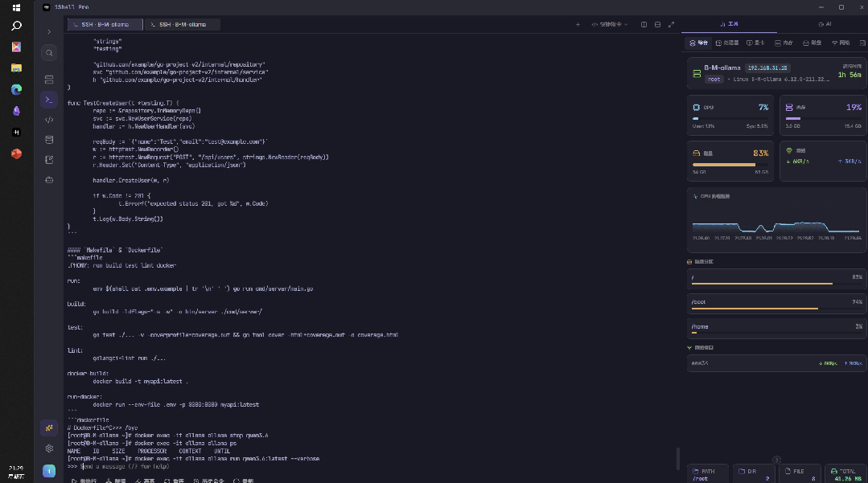This screenshot has height=483, width=868.
Task: Open the notes edit icon in sidebar
Action: coord(49,160)
